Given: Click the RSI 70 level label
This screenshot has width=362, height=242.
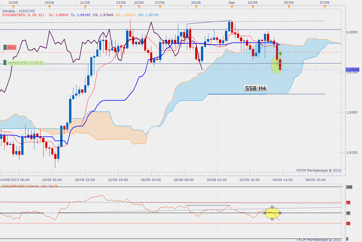Looking at the screenshot, I should tap(348, 202).
